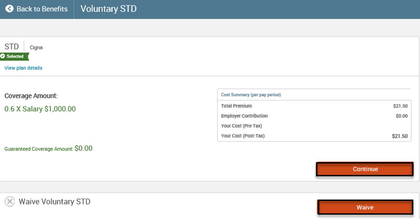Select the Your Cost (Post-Tax) label

point(243,136)
